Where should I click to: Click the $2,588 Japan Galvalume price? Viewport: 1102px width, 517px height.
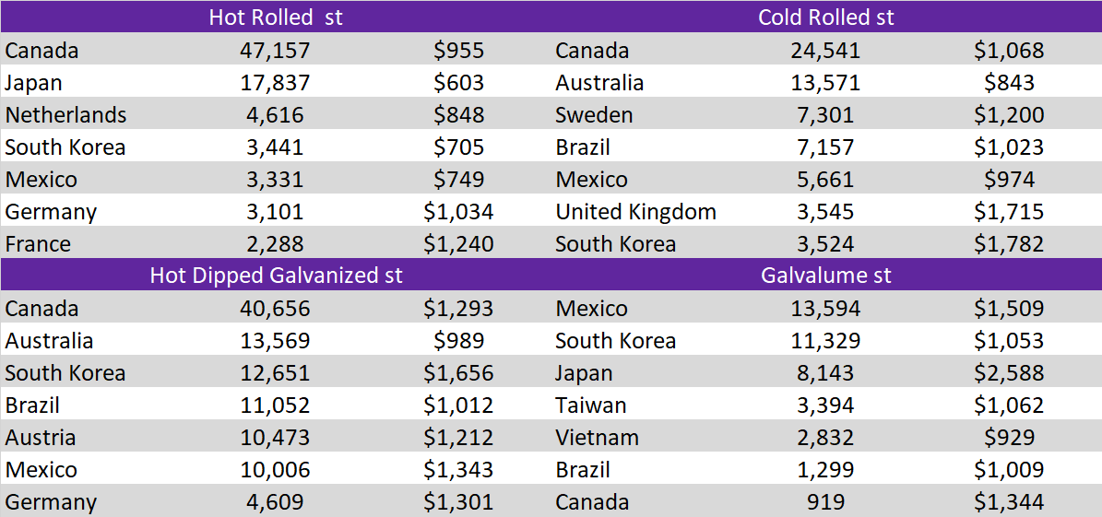click(x=1009, y=373)
